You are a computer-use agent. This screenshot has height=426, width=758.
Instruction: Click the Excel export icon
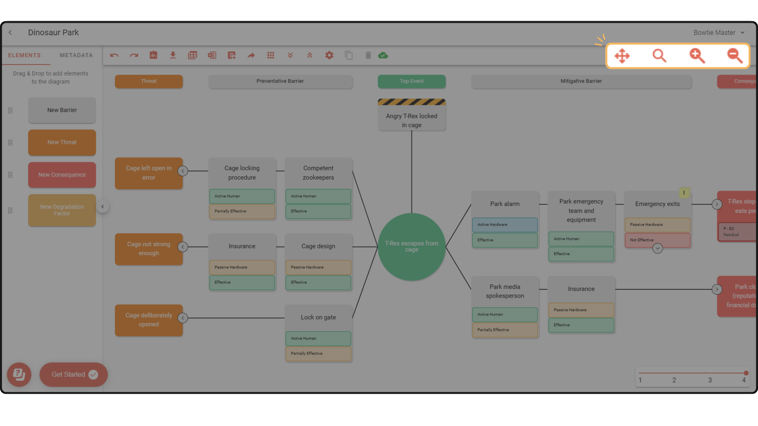point(212,55)
